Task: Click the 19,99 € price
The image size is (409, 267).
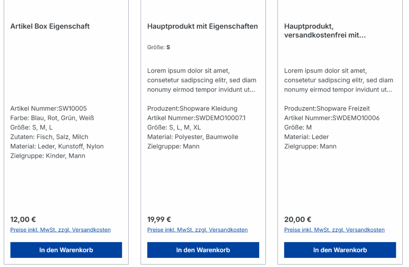Action: point(159,220)
